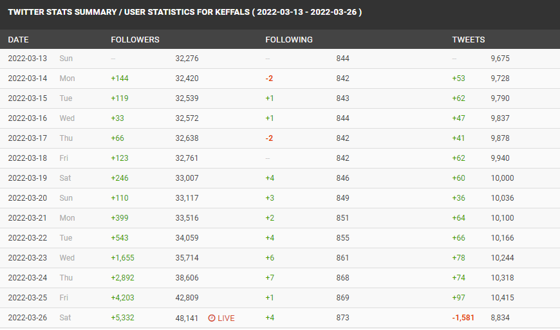The image size is (560, 330).
Task: Click the 10,100 tweets total
Action: click(502, 218)
